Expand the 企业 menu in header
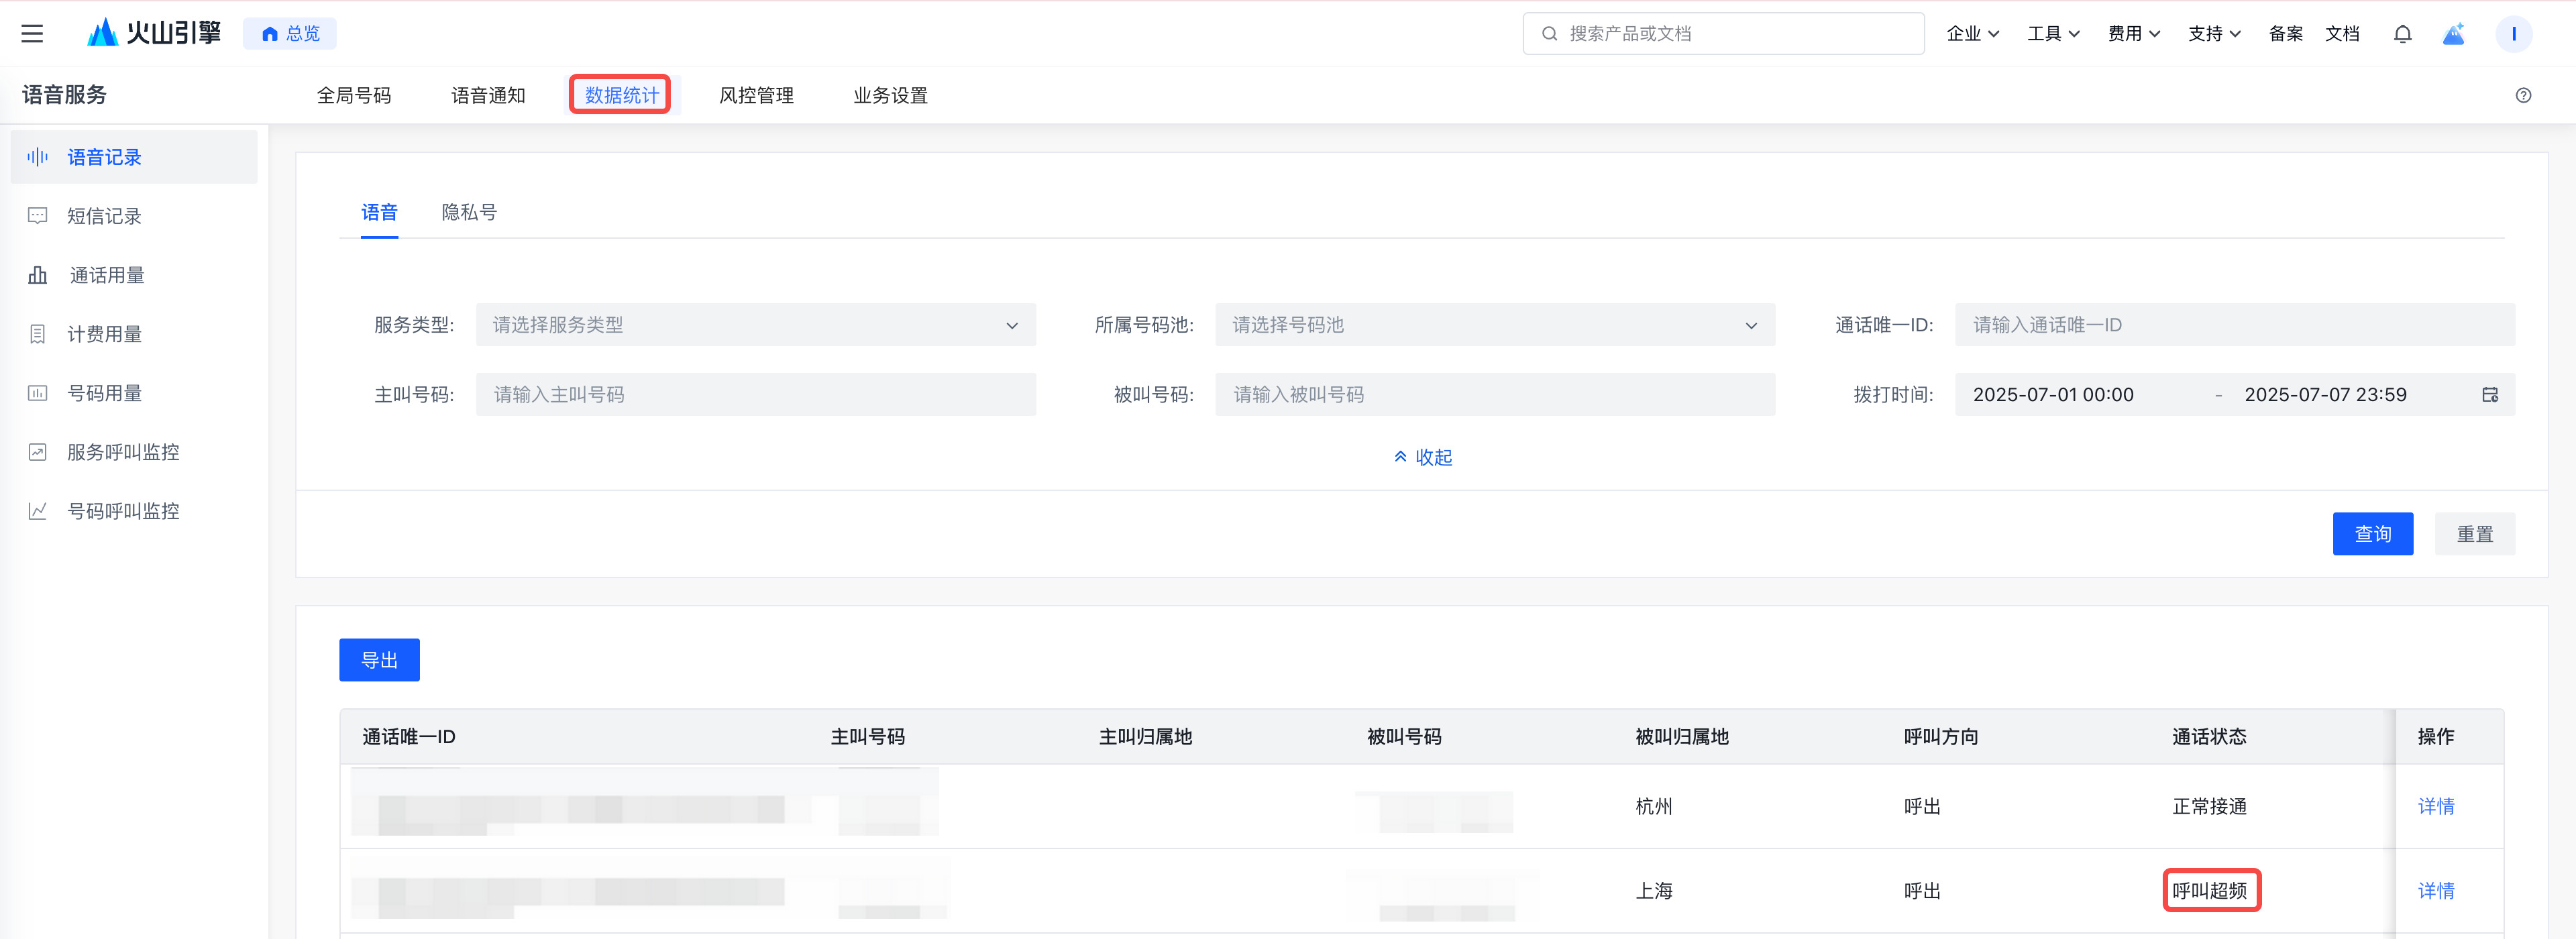Screen dimensions: 2576x939 [1972, 34]
